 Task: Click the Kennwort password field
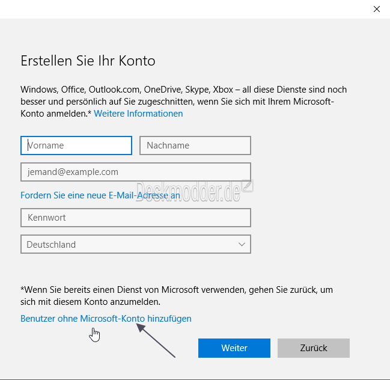[136, 218]
